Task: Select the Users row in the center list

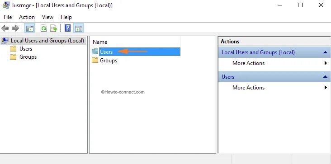Action: tap(136, 52)
